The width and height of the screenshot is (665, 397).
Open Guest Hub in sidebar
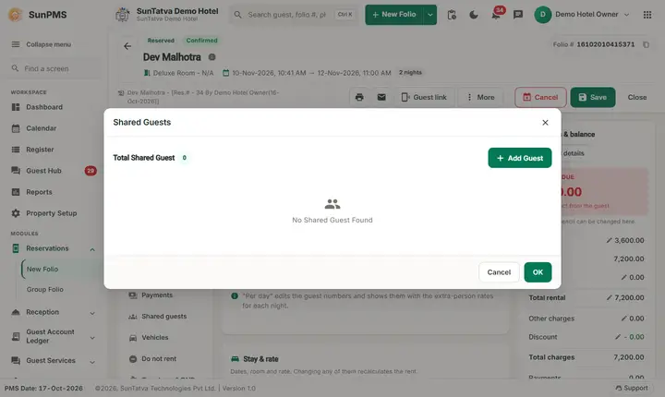pyautogui.click(x=43, y=171)
